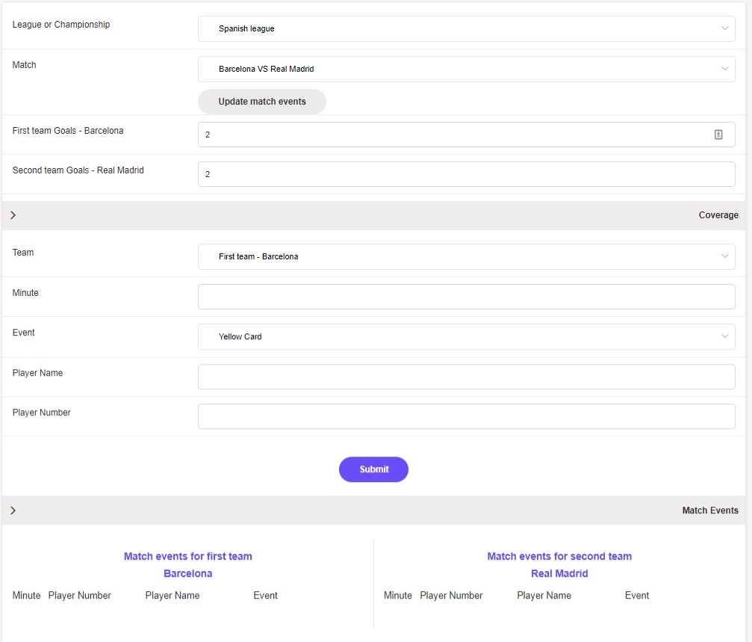Click 'Match events for second team' heading
The image size is (752, 642).
coord(559,557)
